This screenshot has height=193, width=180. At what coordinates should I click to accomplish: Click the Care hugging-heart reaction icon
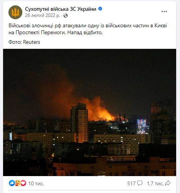click(x=18, y=183)
